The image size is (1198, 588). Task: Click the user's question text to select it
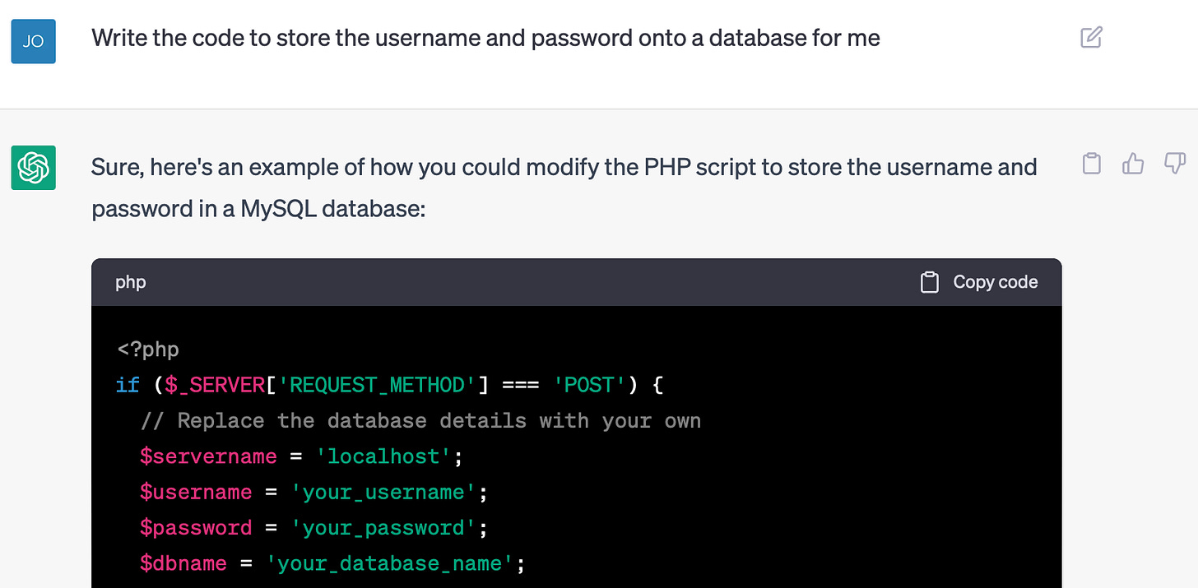click(x=485, y=37)
